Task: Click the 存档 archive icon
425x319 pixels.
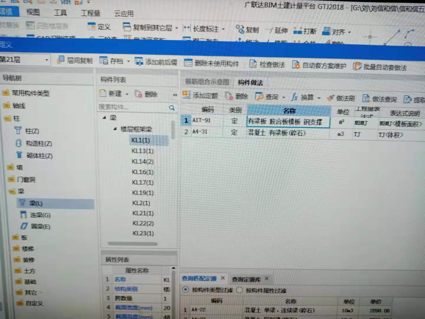Action: click(104, 61)
